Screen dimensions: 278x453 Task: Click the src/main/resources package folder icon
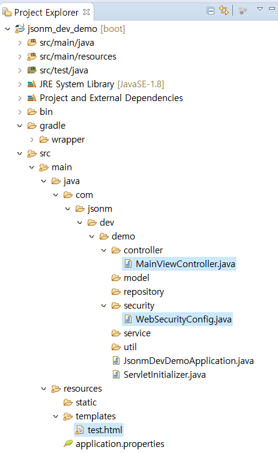[32, 57]
